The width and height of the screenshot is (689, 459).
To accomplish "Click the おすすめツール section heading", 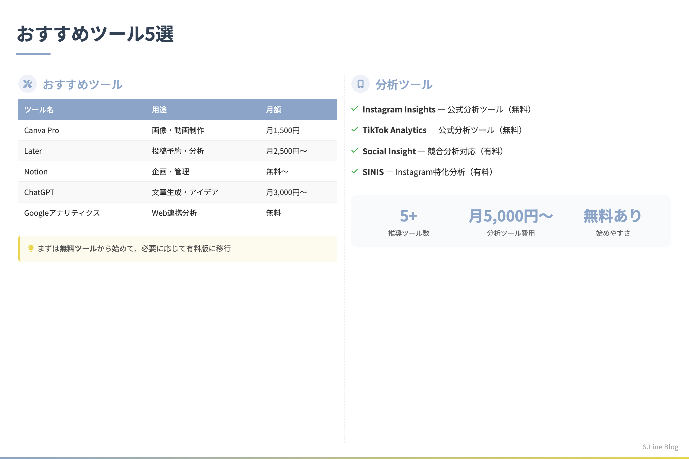I will [83, 84].
